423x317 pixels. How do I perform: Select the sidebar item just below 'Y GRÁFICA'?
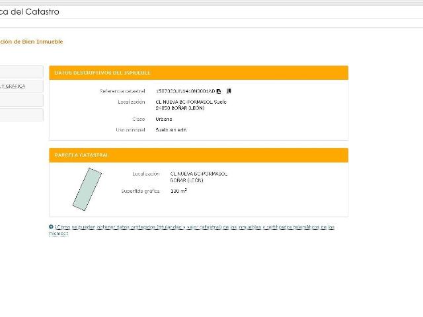tap(21, 100)
